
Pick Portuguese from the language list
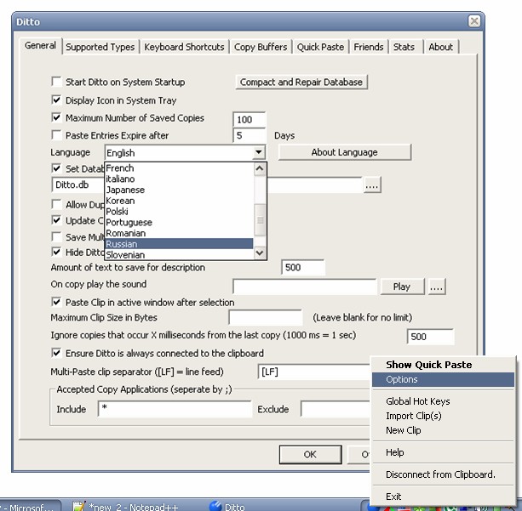coord(179,223)
